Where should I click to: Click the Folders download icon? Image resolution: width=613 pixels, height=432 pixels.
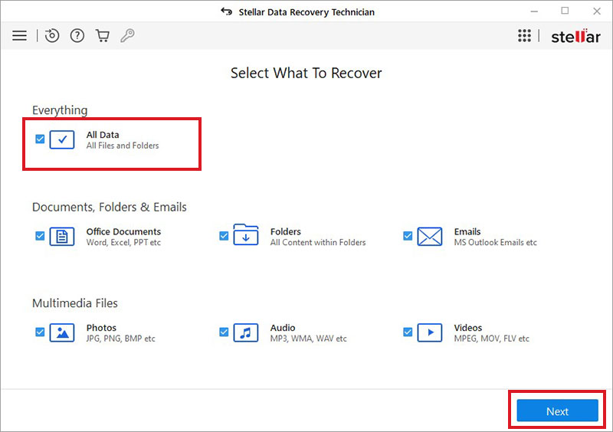[245, 234]
